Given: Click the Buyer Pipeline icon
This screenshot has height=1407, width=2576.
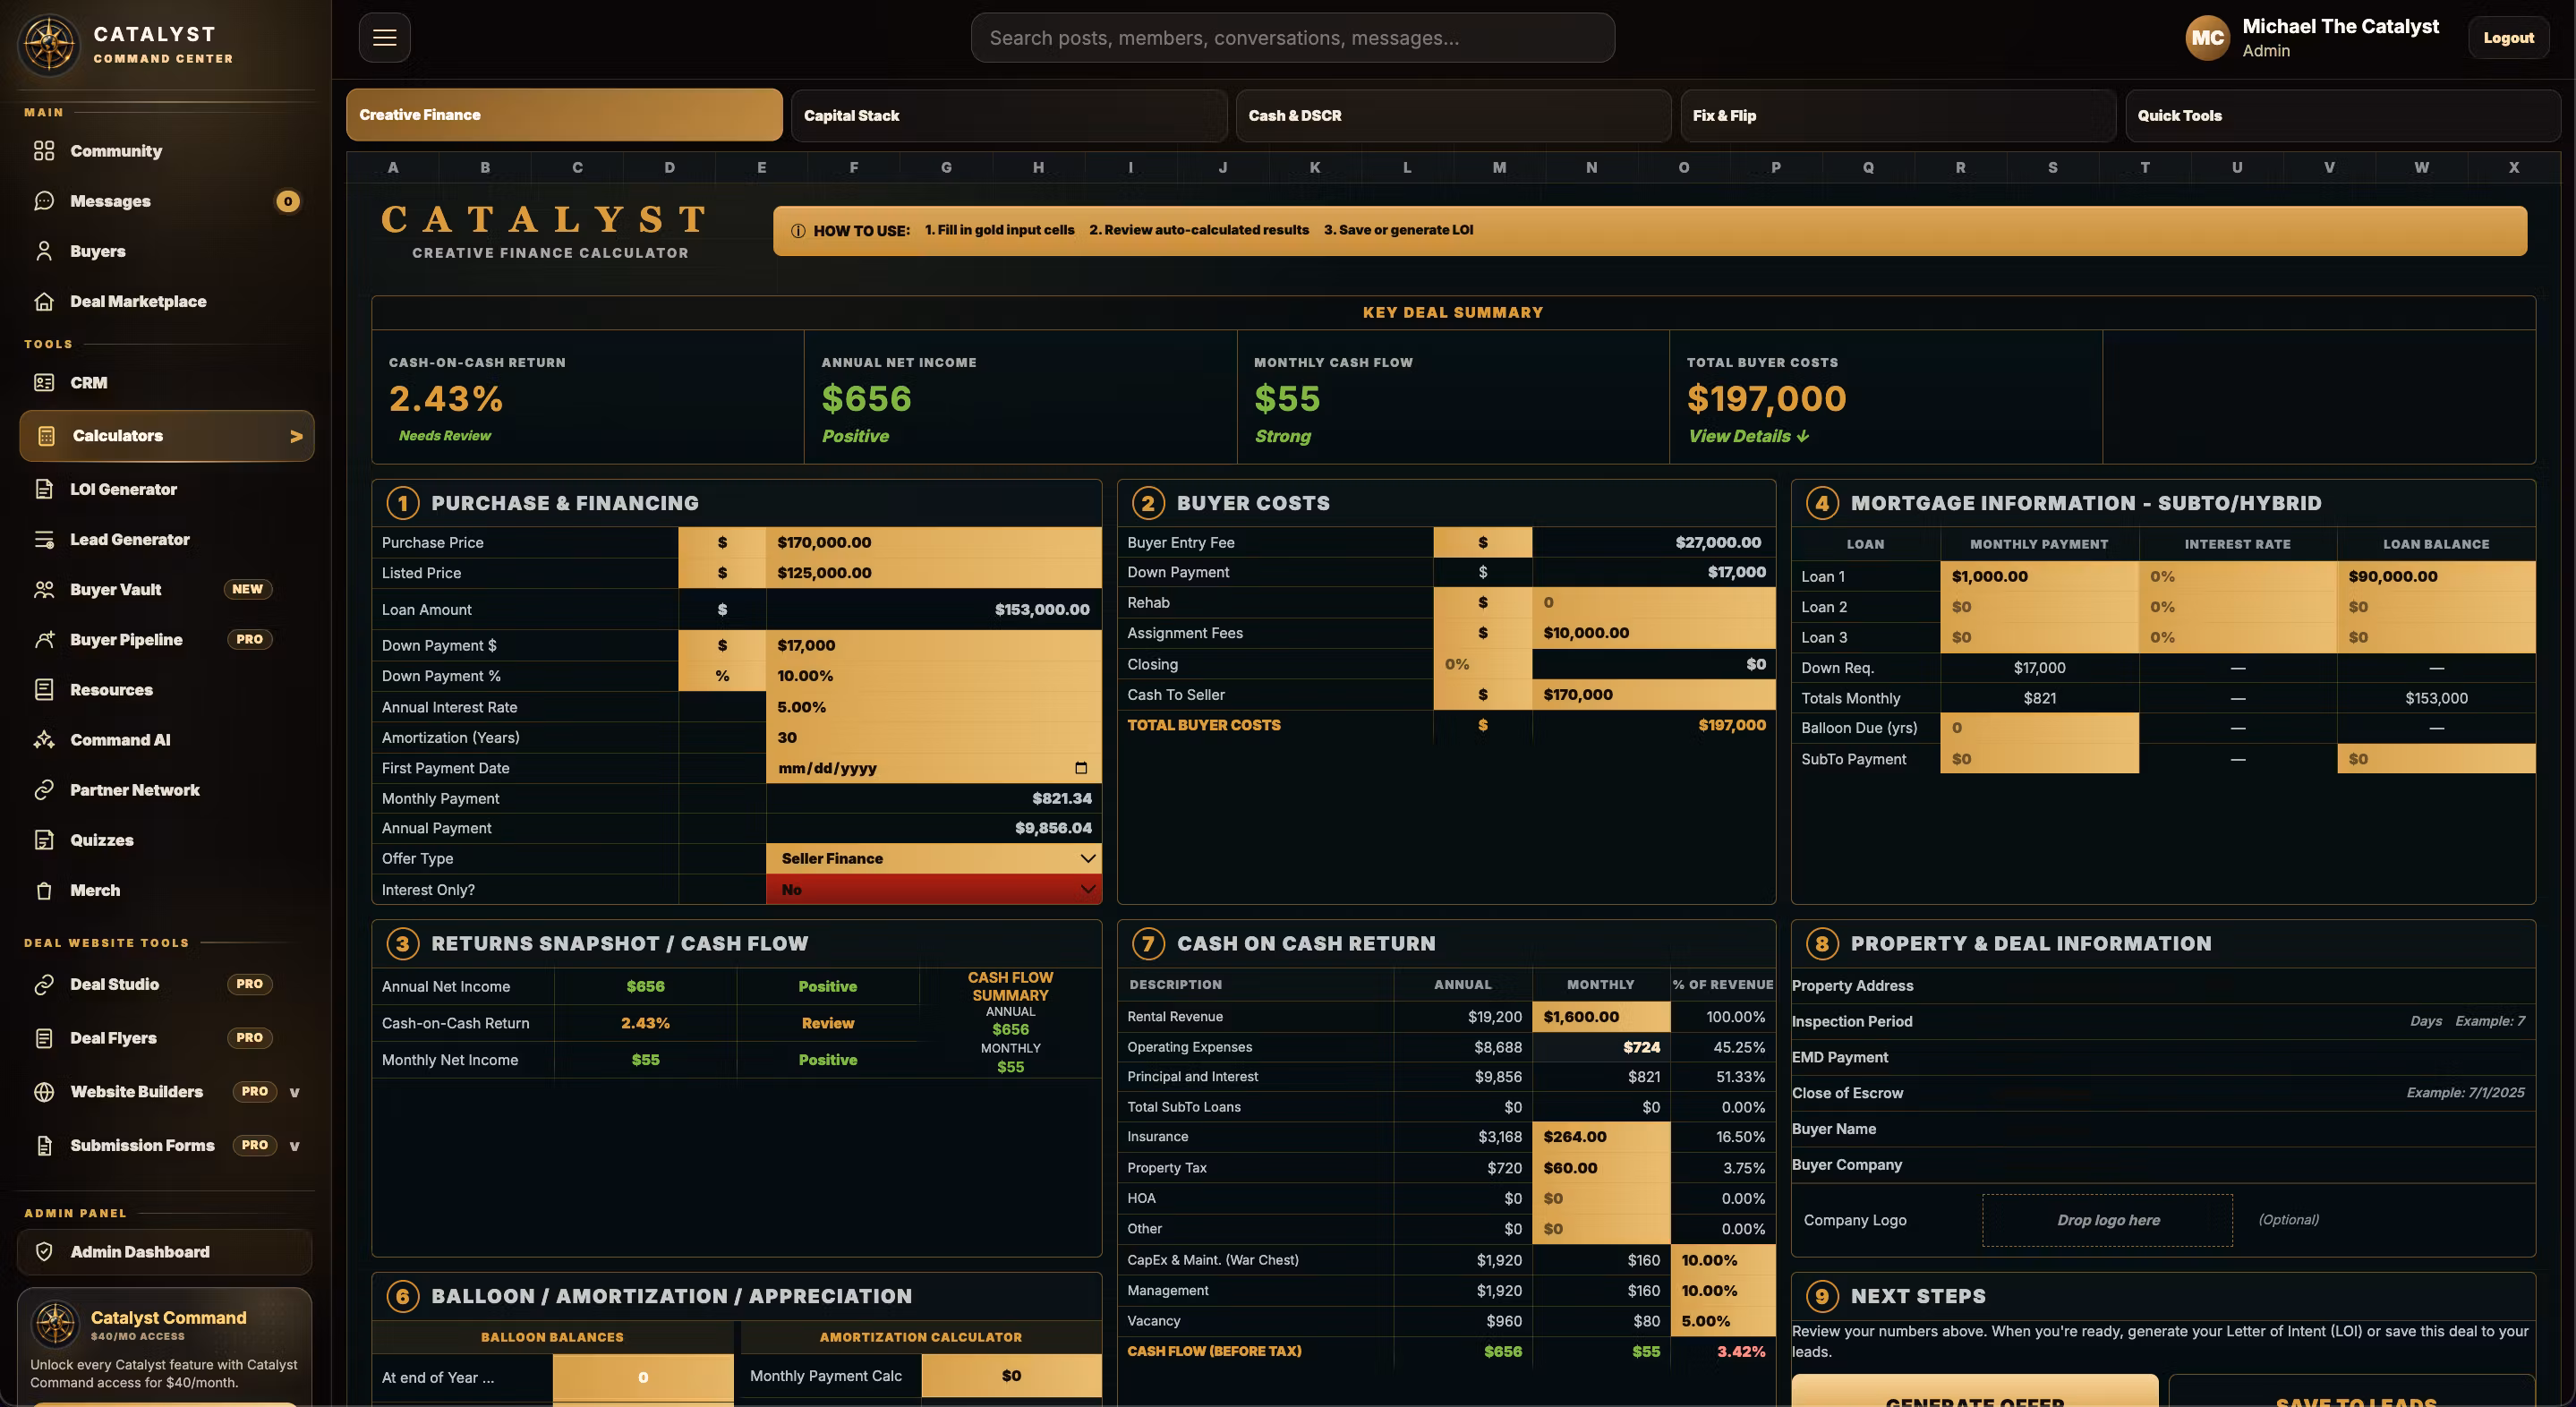Looking at the screenshot, I should tap(44, 640).
